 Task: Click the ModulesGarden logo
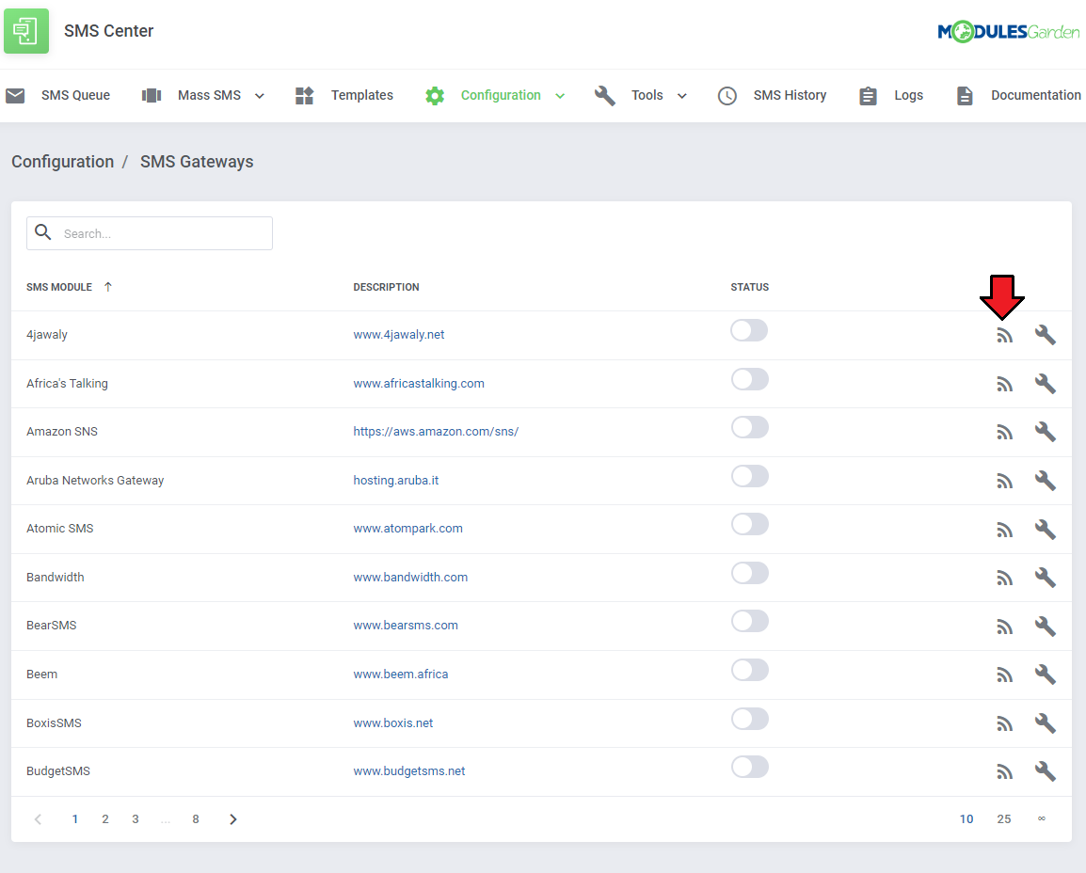tap(1009, 31)
